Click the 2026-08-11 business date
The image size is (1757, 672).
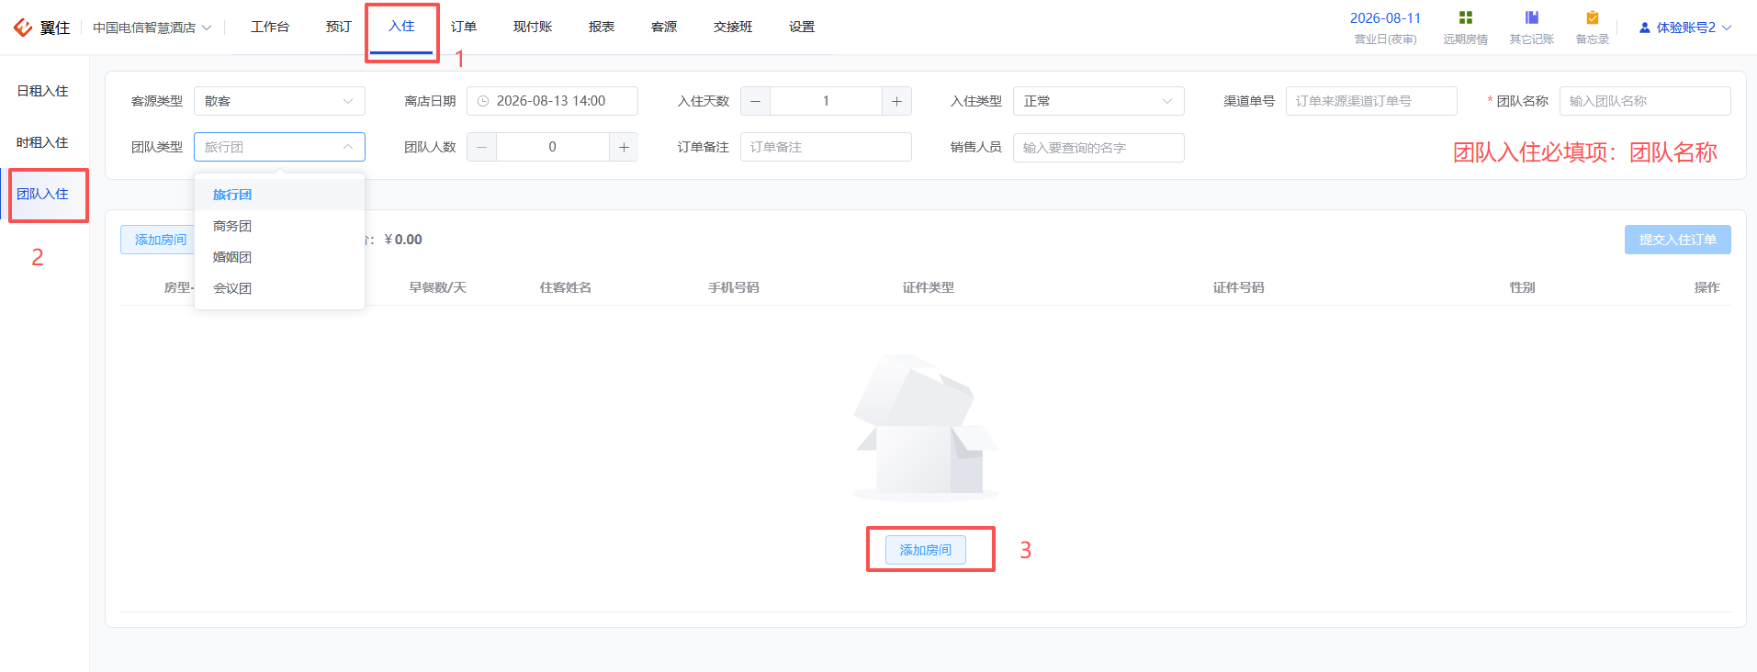tap(1385, 18)
